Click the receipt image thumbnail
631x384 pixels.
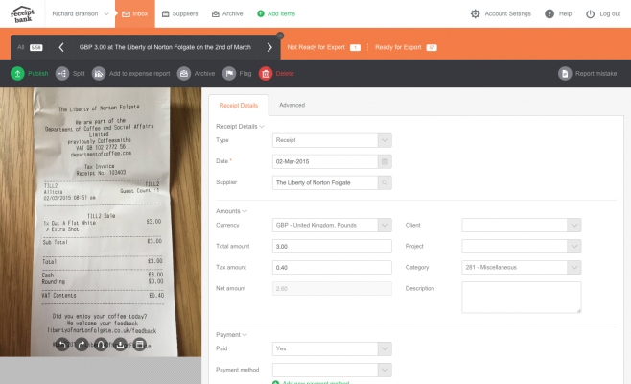tap(101, 222)
